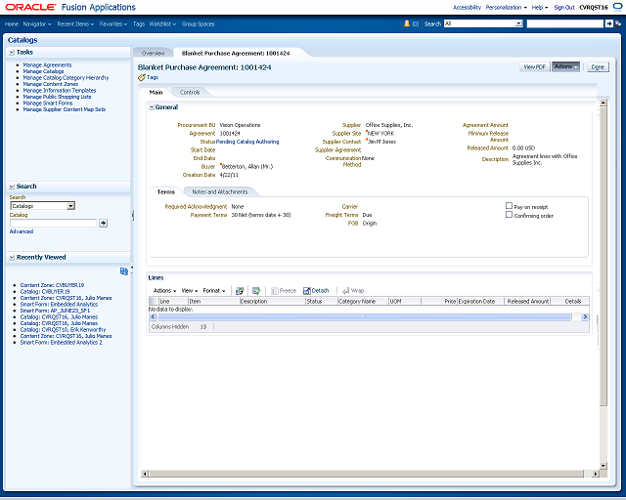The image size is (626, 500).
Task: Open the Actions dropdown button near View PDF
Action: (565, 66)
